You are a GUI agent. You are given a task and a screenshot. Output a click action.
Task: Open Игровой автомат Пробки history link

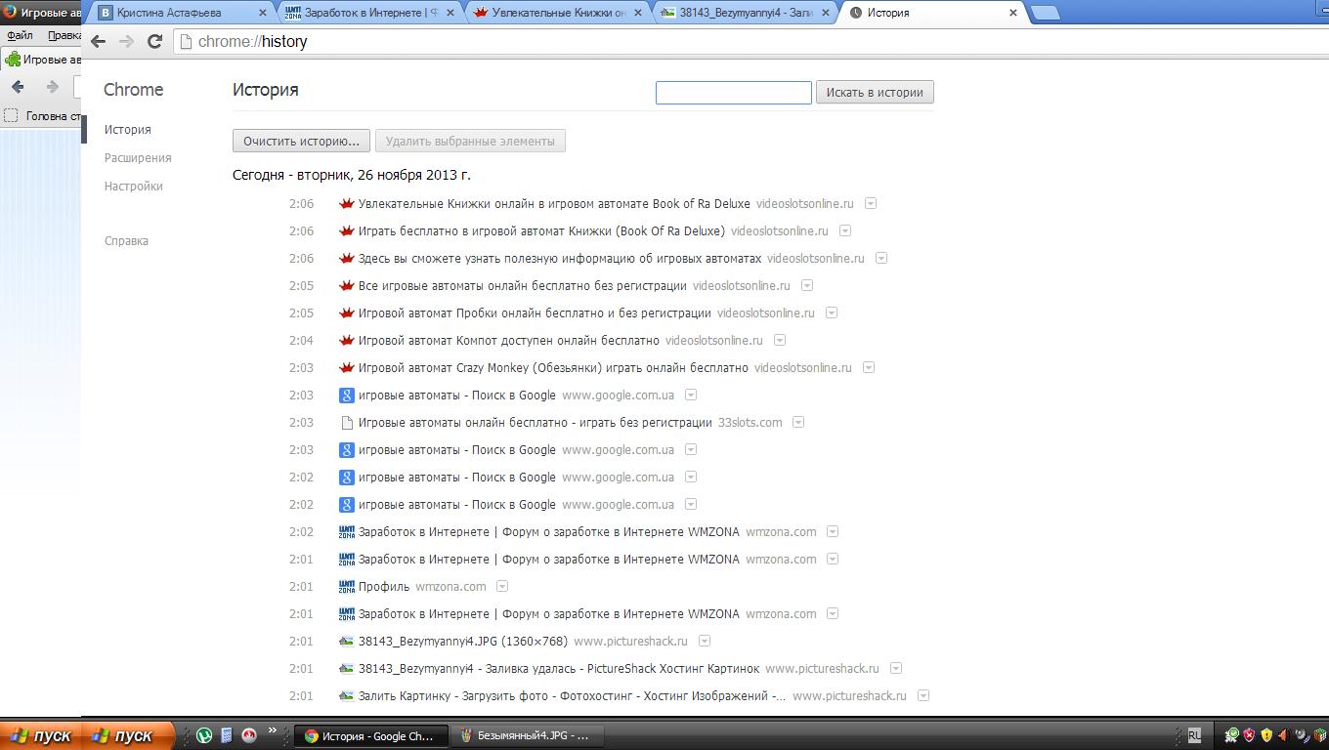[535, 313]
